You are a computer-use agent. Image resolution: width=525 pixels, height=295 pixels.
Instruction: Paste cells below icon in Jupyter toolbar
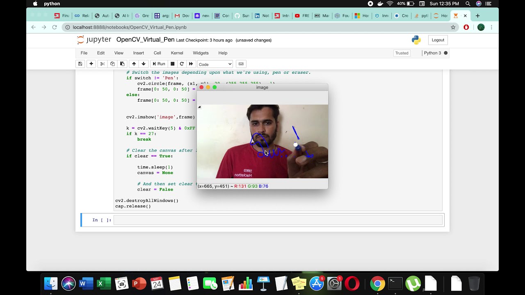(122, 64)
